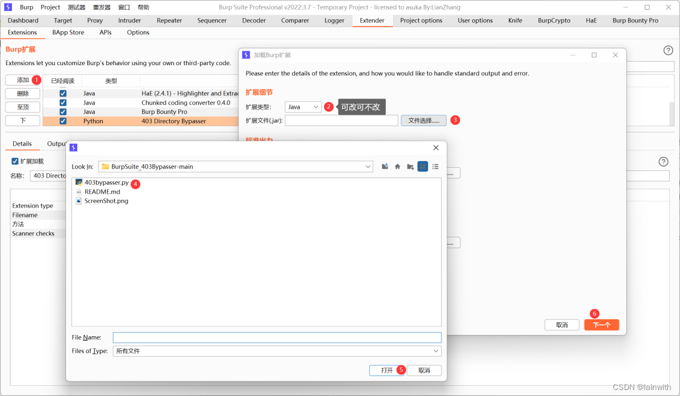The image size is (680, 396).
Task: Toggle loaded checkbox for Burp Bounty Pro
Action: coord(63,112)
